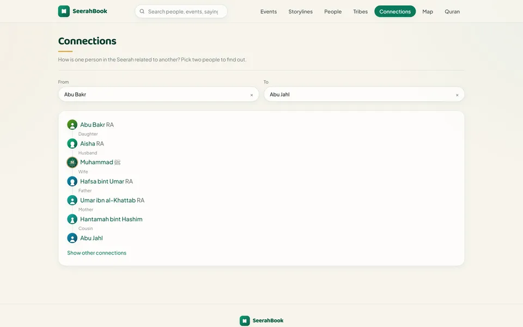Click the 'Daughter' relation label
The width and height of the screenshot is (523, 327).
[x=88, y=134]
